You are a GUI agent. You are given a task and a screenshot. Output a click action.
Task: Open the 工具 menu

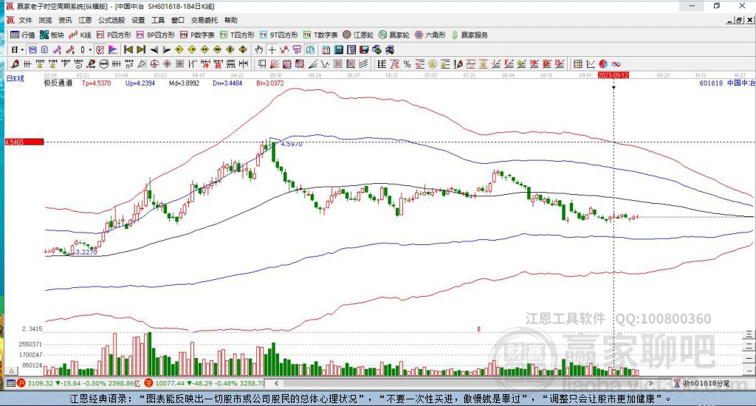tap(158, 20)
